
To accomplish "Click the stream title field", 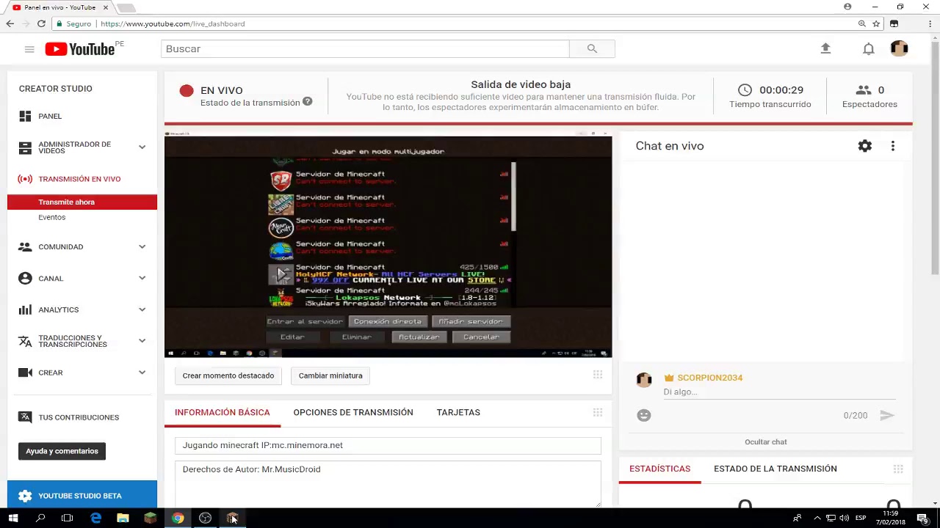I will click(x=388, y=445).
